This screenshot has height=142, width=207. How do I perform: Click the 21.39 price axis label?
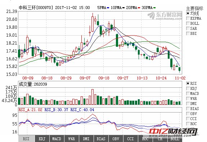coord(12,12)
